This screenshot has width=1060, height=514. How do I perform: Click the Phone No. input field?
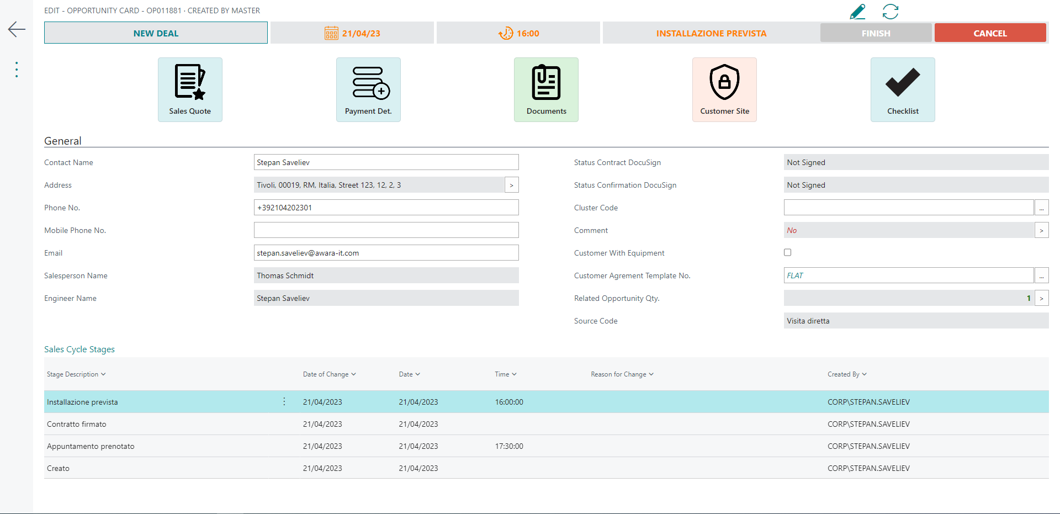point(386,208)
